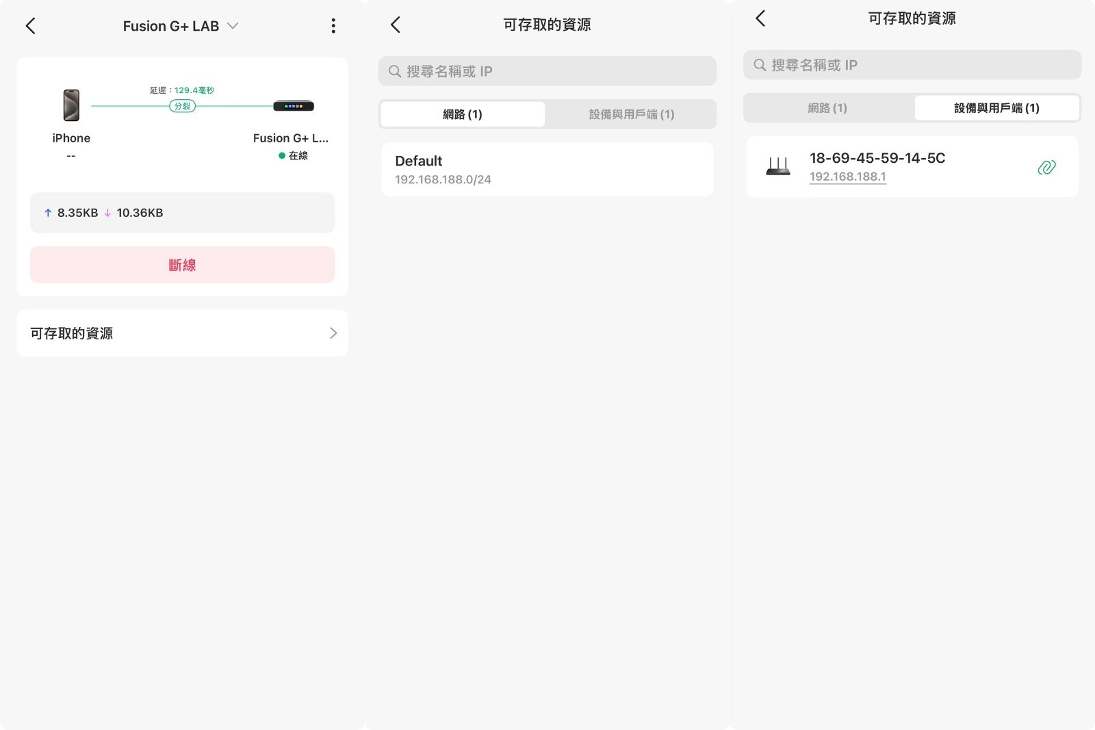The width and height of the screenshot is (1095, 730).
Task: Click the 延遲 129.4毫秒 latency text
Action: pos(182,90)
